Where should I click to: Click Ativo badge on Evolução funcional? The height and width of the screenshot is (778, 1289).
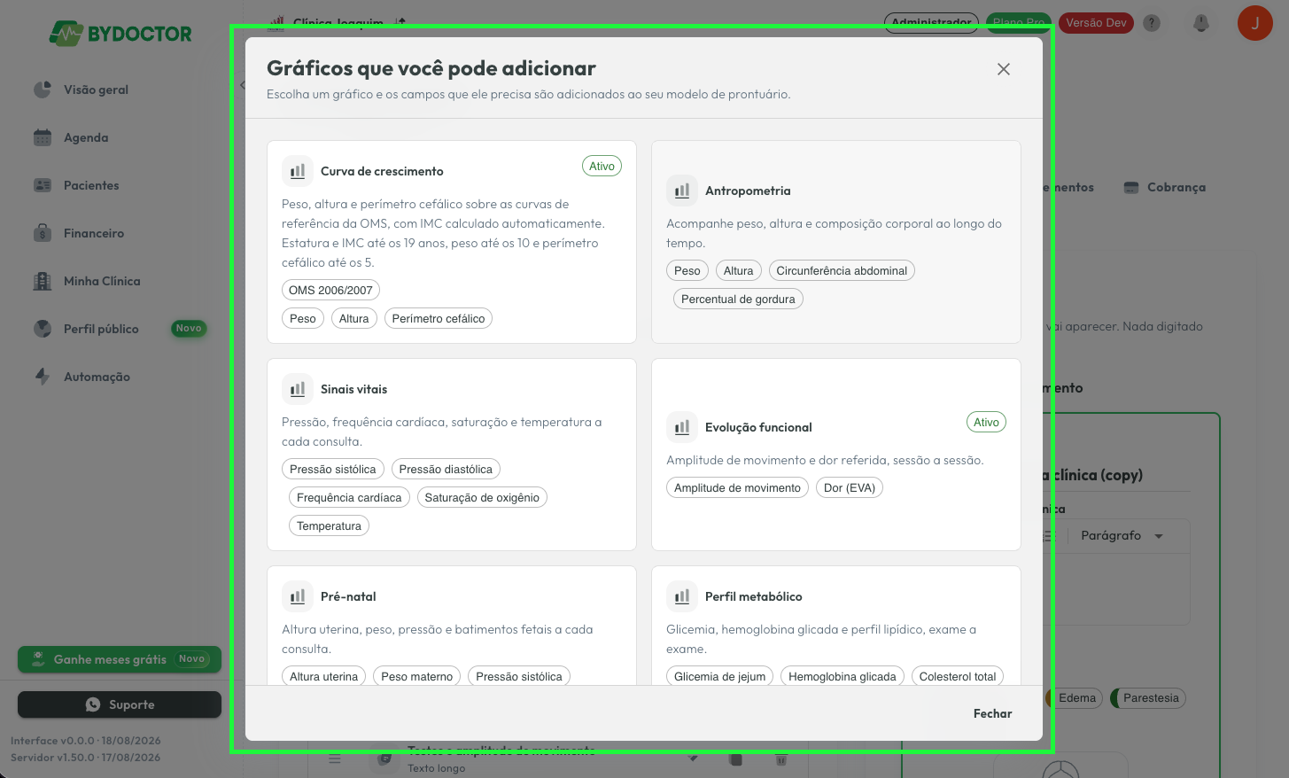[x=986, y=422]
